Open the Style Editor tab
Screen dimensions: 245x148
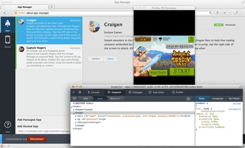point(156,92)
